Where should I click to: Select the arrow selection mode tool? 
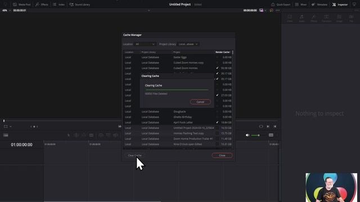pyautogui.click(x=69, y=135)
